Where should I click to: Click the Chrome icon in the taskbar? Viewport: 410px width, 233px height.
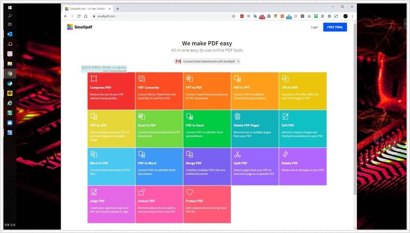[10, 73]
